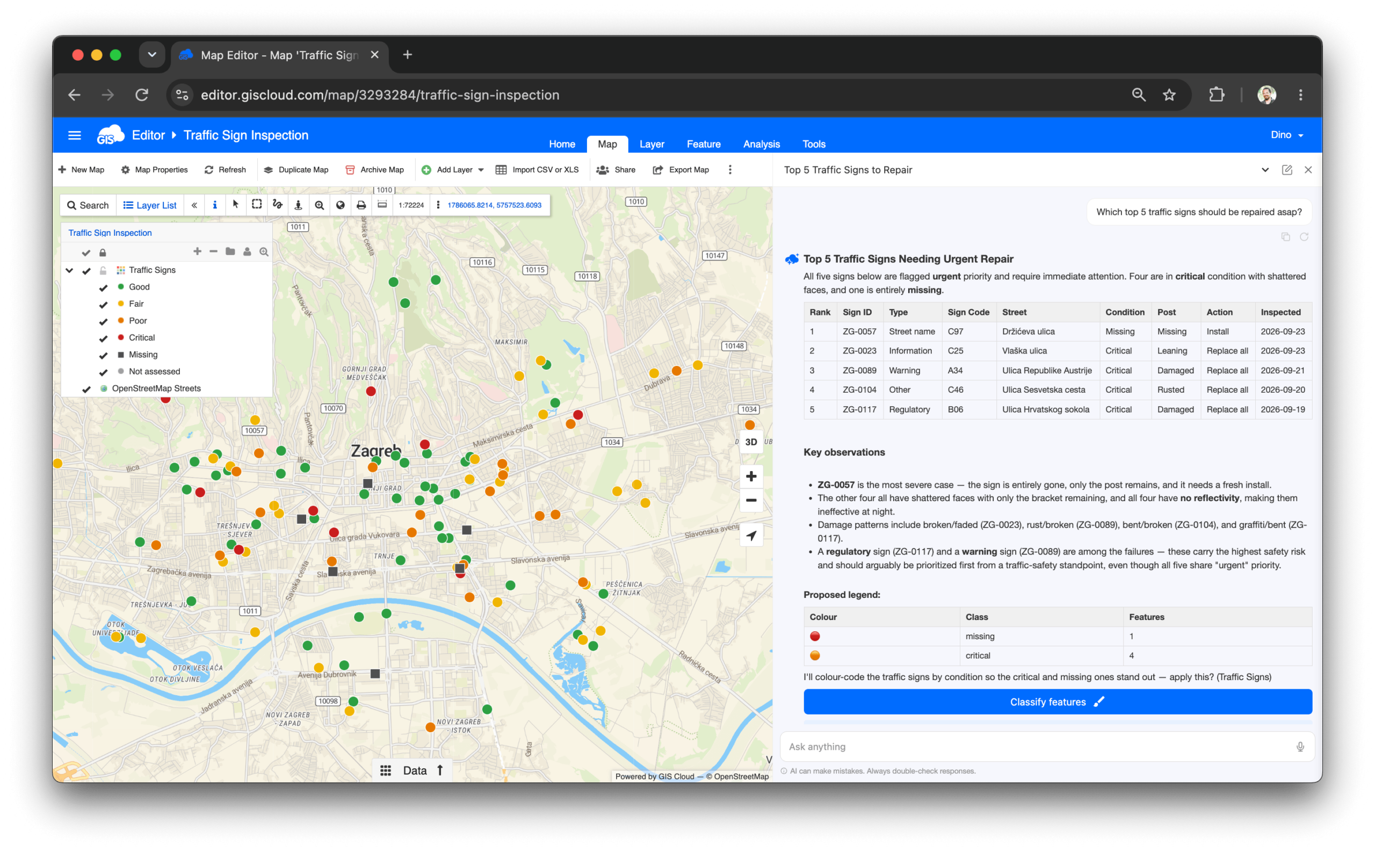1375x852 pixels.
Task: Toggle the Critical class checkmark
Action: (103, 338)
